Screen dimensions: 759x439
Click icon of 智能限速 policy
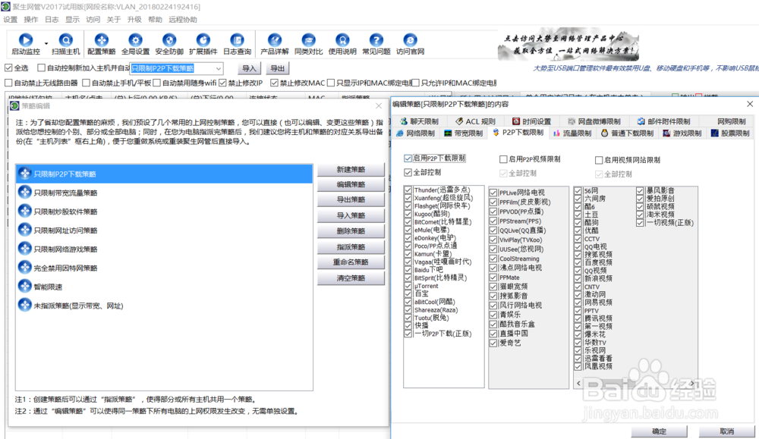pyautogui.click(x=25, y=286)
